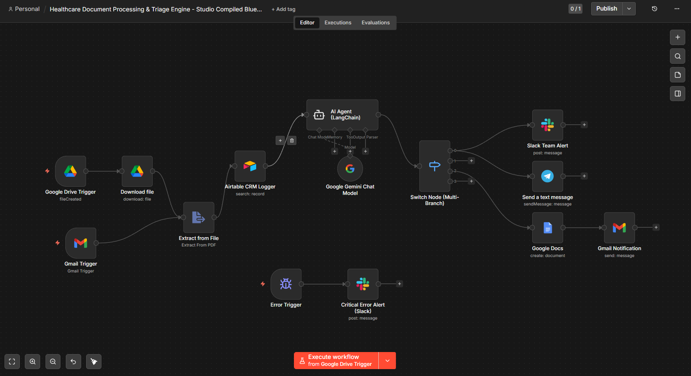This screenshot has height=376, width=691.
Task: Fit workflow to view
Action: [x=12, y=361]
